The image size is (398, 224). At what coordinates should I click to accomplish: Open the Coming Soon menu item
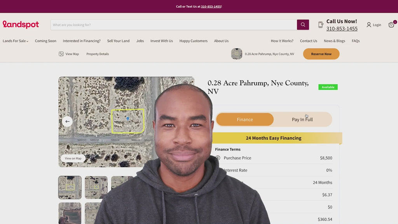(x=45, y=41)
